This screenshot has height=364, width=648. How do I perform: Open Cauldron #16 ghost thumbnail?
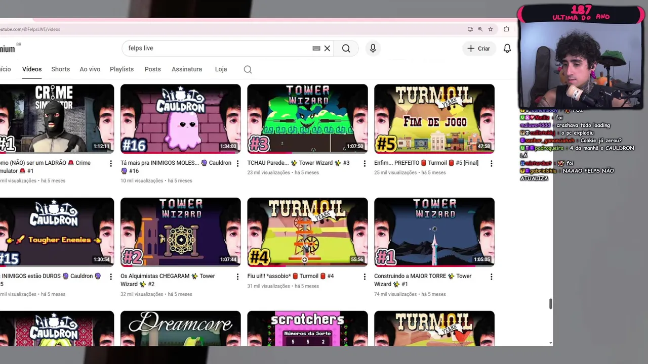(180, 118)
